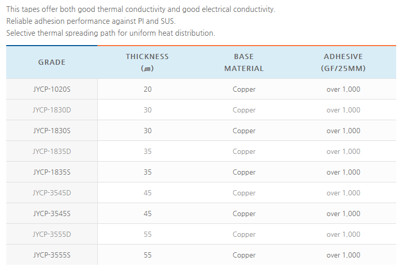Click the THICKNESS column header
This screenshot has height=271, width=405.
point(148,62)
